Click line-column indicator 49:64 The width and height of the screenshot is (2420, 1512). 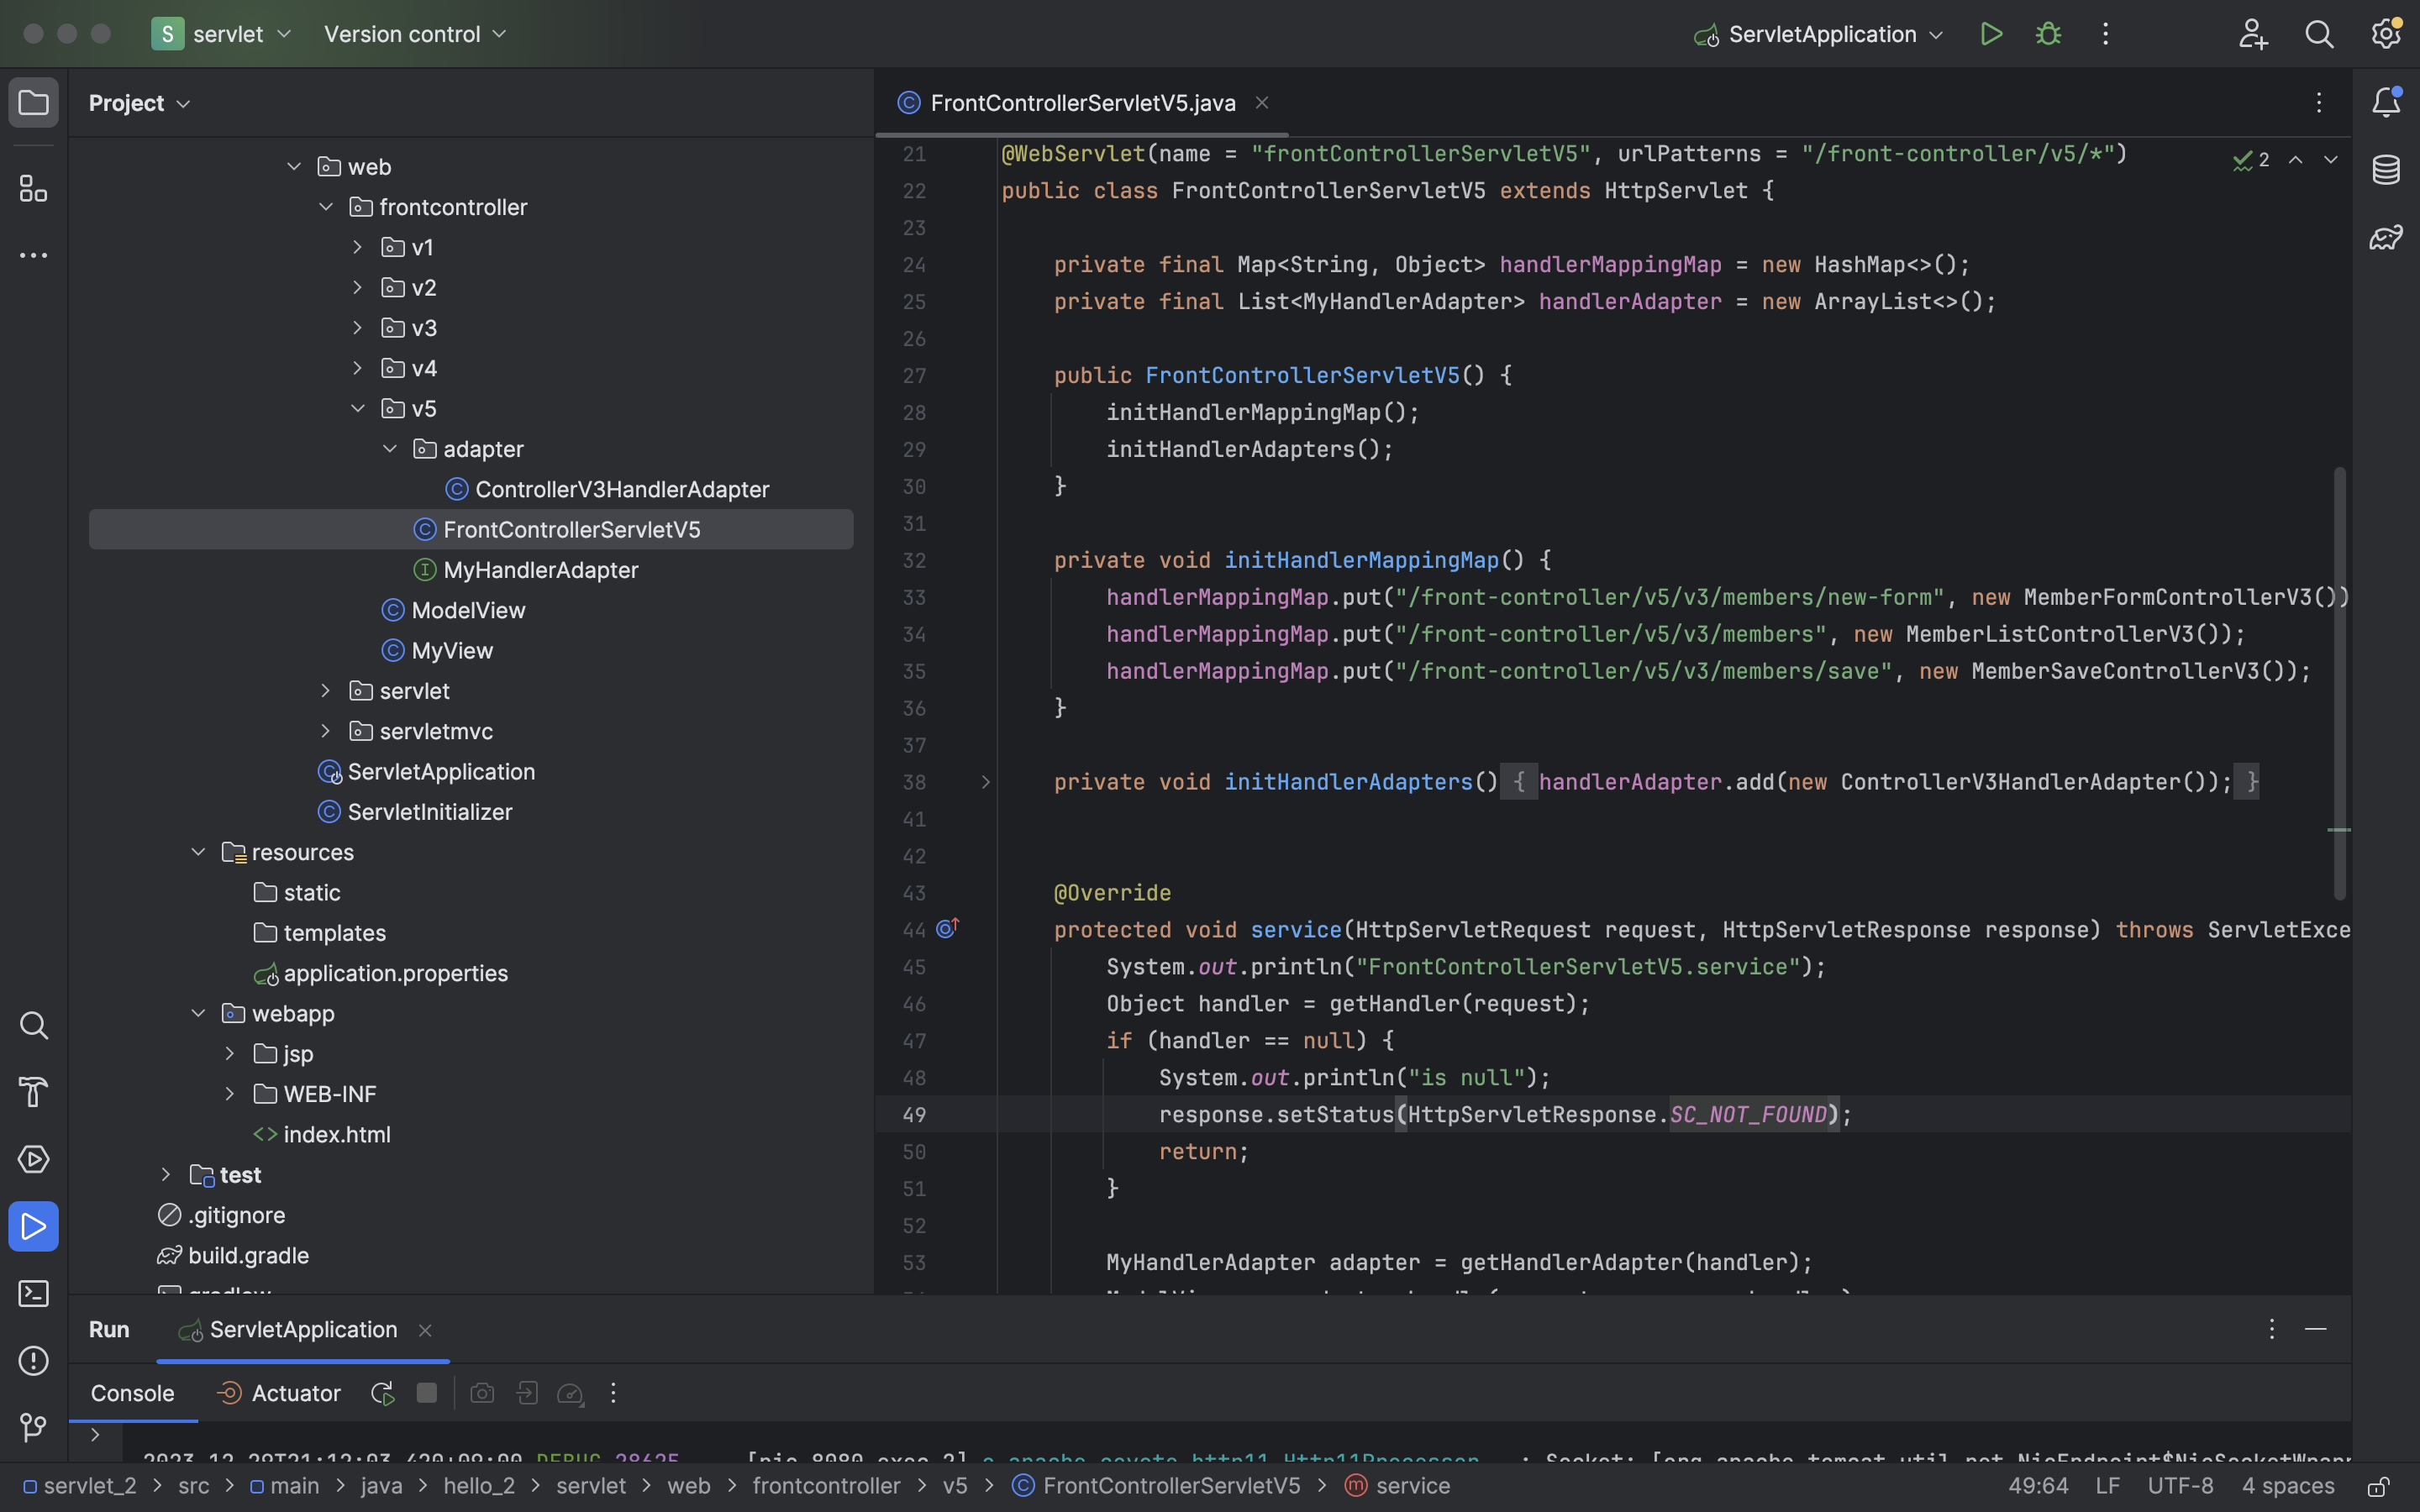[x=2038, y=1486]
